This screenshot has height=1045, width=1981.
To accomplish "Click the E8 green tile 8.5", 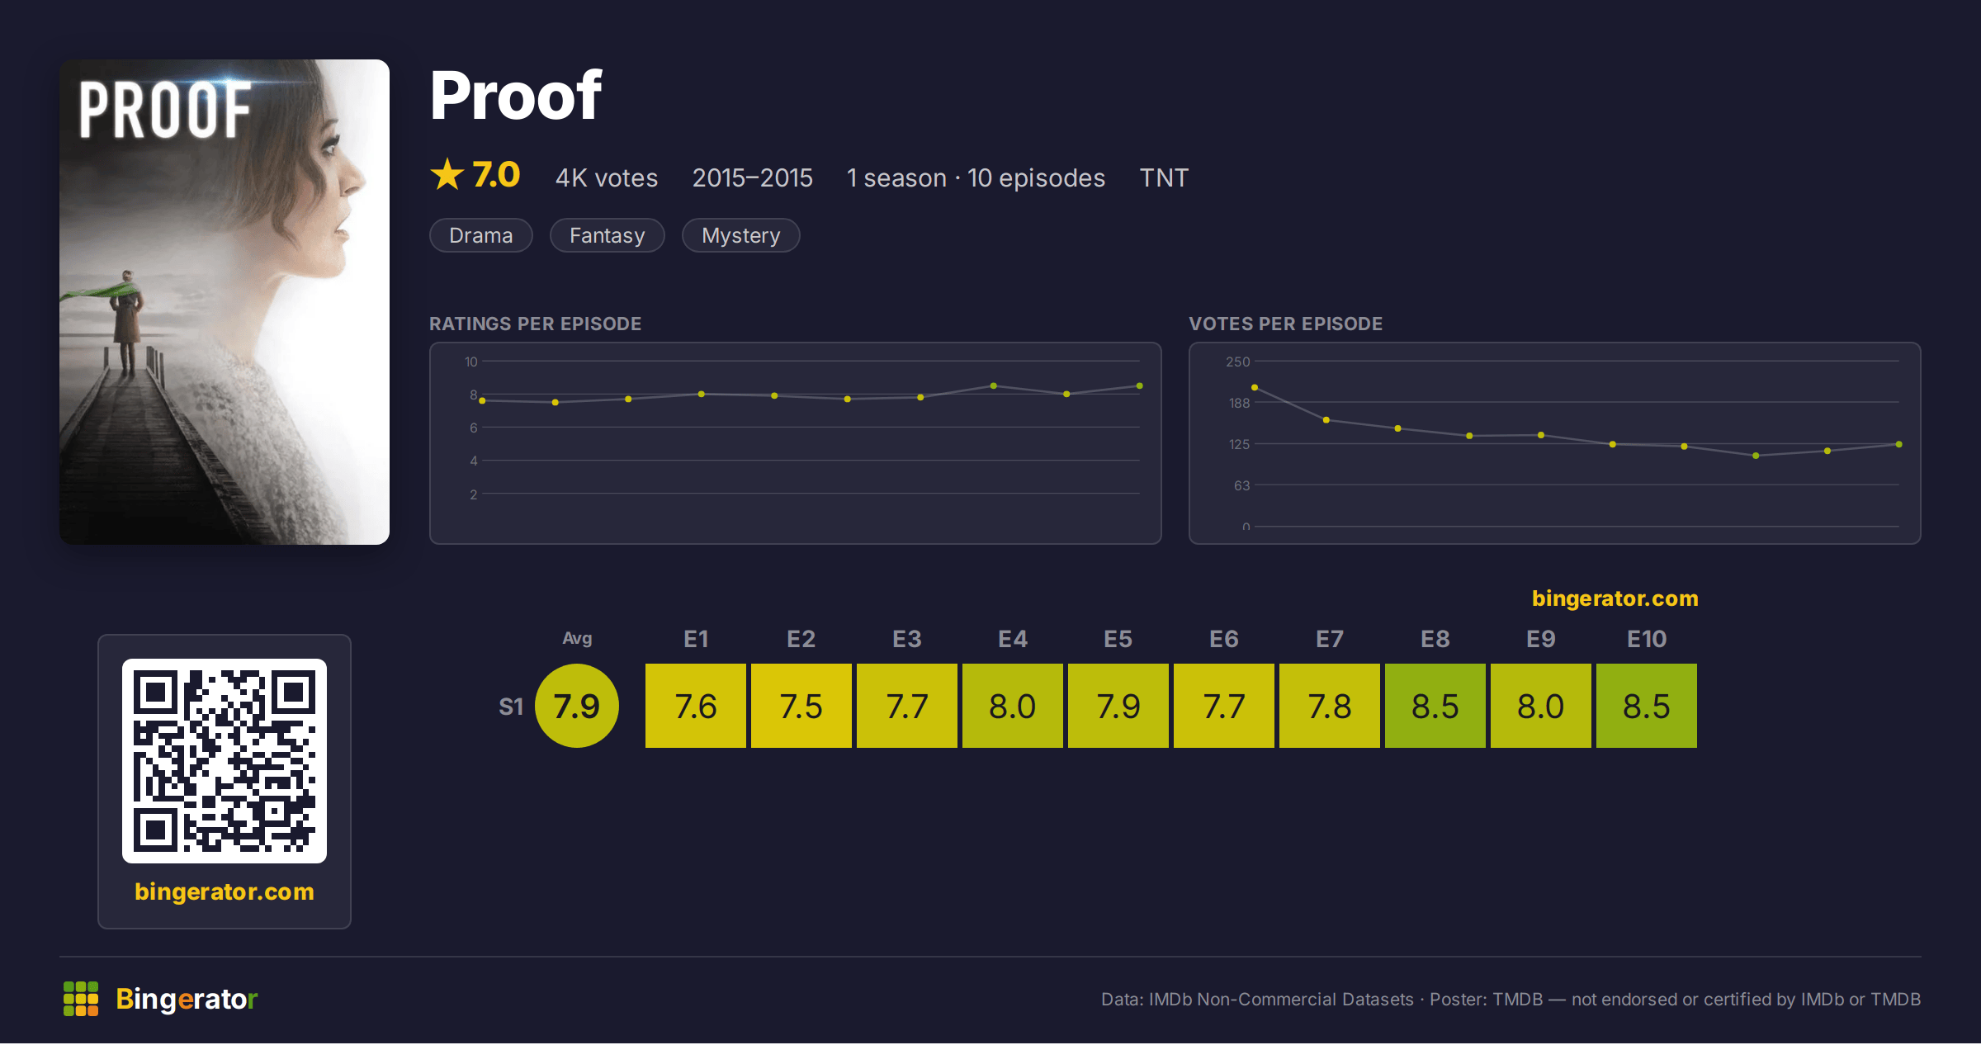I will pyautogui.click(x=1435, y=706).
